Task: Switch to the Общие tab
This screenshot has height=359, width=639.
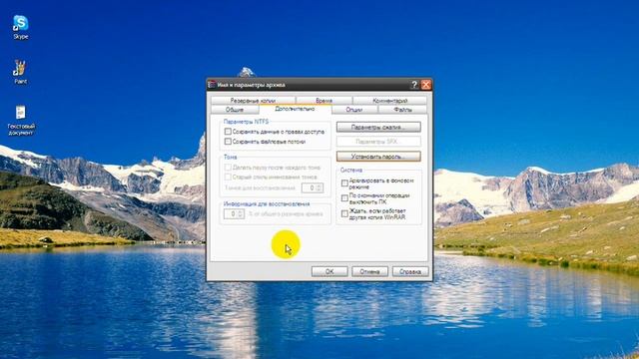Action: pyautogui.click(x=235, y=110)
